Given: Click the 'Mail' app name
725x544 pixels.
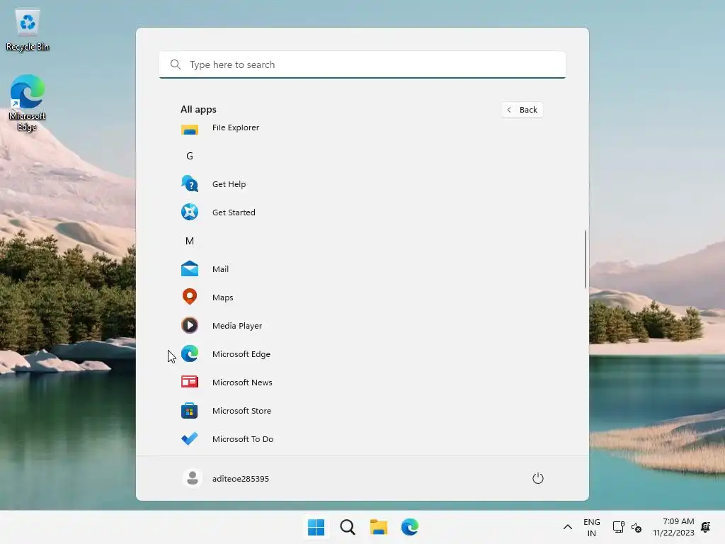Looking at the screenshot, I should (x=221, y=268).
